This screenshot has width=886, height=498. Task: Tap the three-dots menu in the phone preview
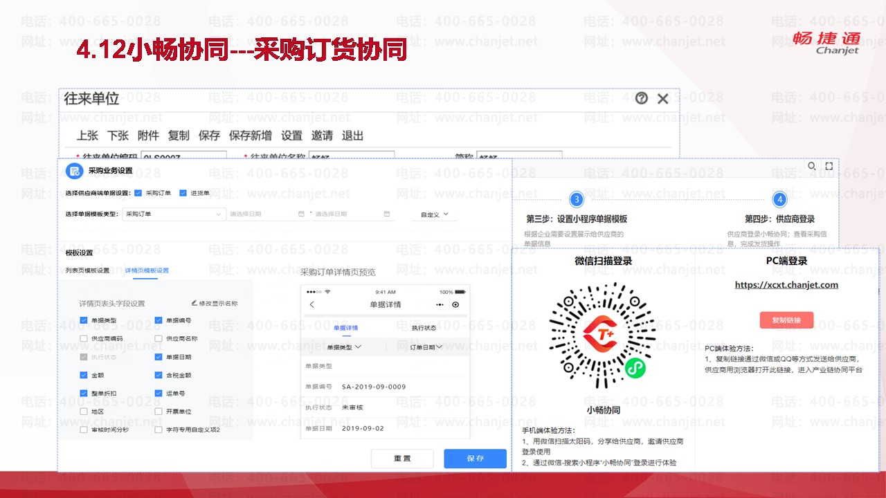pyautogui.click(x=440, y=304)
